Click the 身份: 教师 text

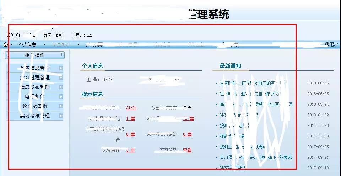[x=54, y=35]
